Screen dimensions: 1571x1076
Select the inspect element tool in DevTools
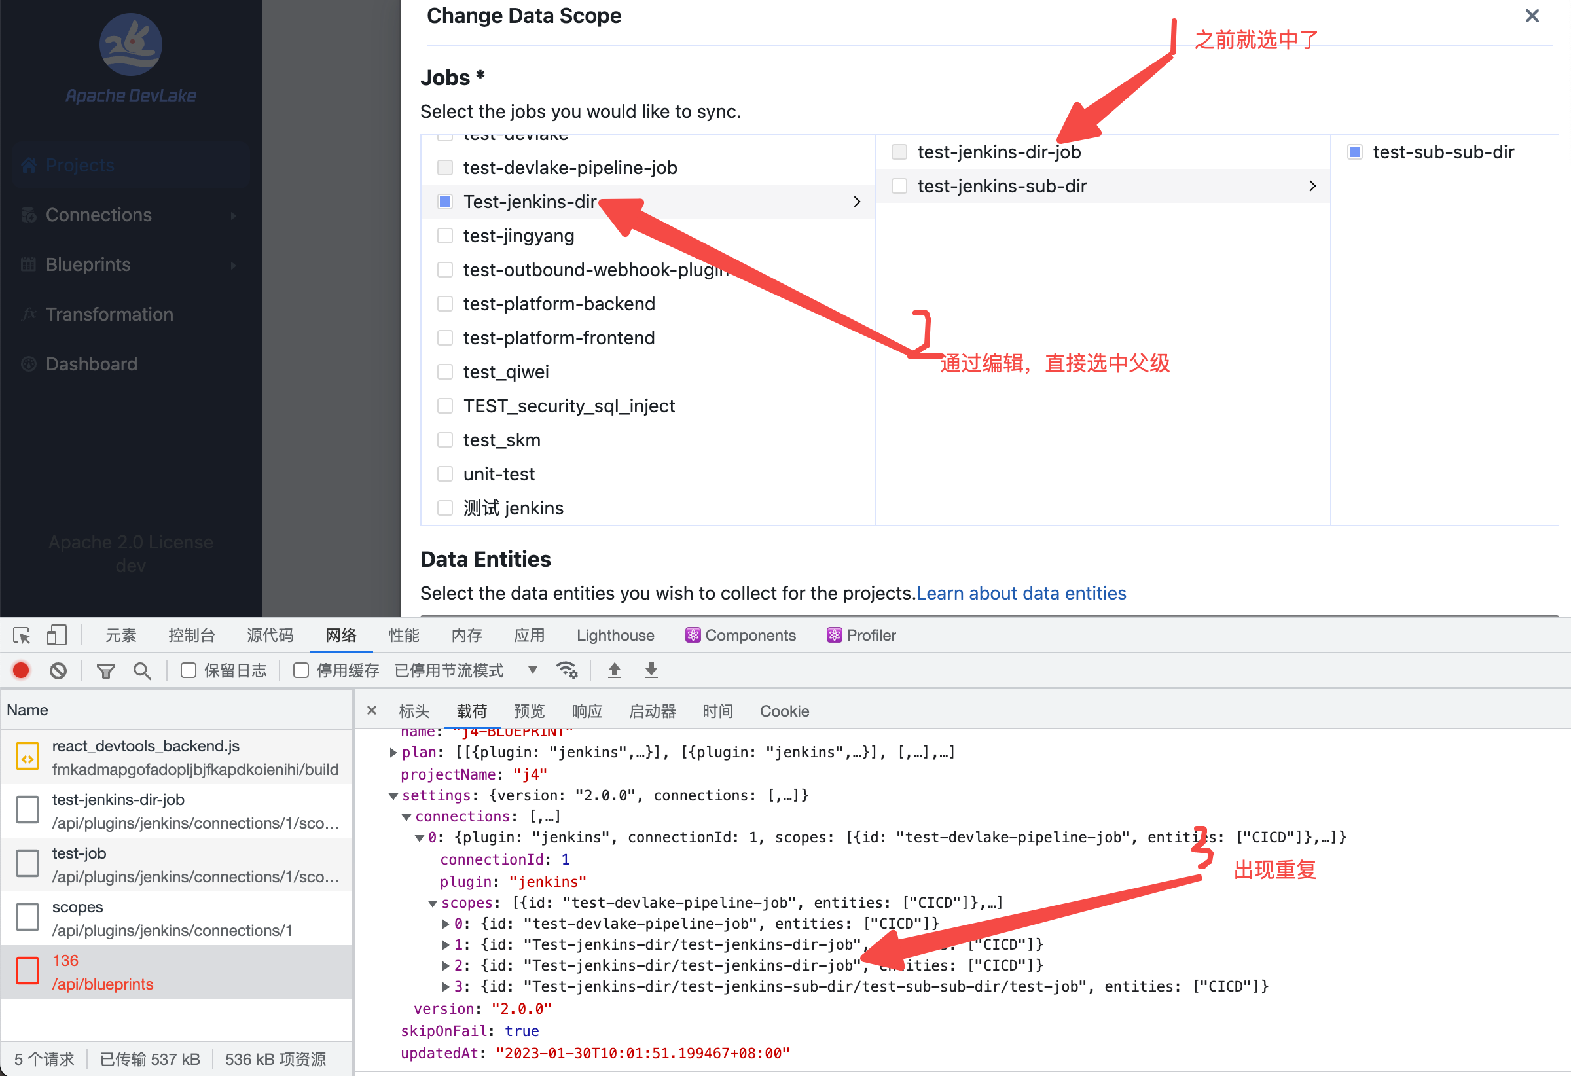coord(21,635)
